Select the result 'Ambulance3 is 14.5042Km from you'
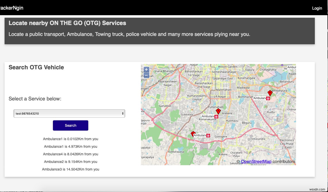The width and height of the screenshot is (328, 192). (x=70, y=169)
